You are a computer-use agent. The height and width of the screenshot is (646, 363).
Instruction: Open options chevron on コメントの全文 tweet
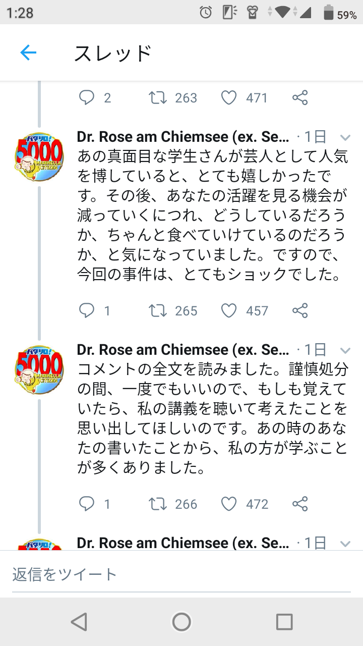coord(345,350)
